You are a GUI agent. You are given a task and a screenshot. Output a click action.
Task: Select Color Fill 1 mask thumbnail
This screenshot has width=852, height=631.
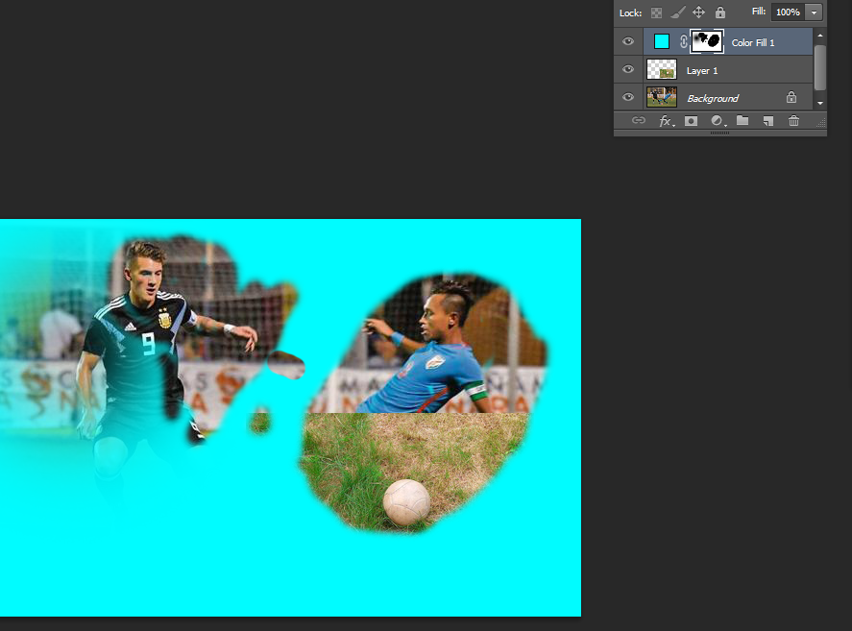pos(708,41)
